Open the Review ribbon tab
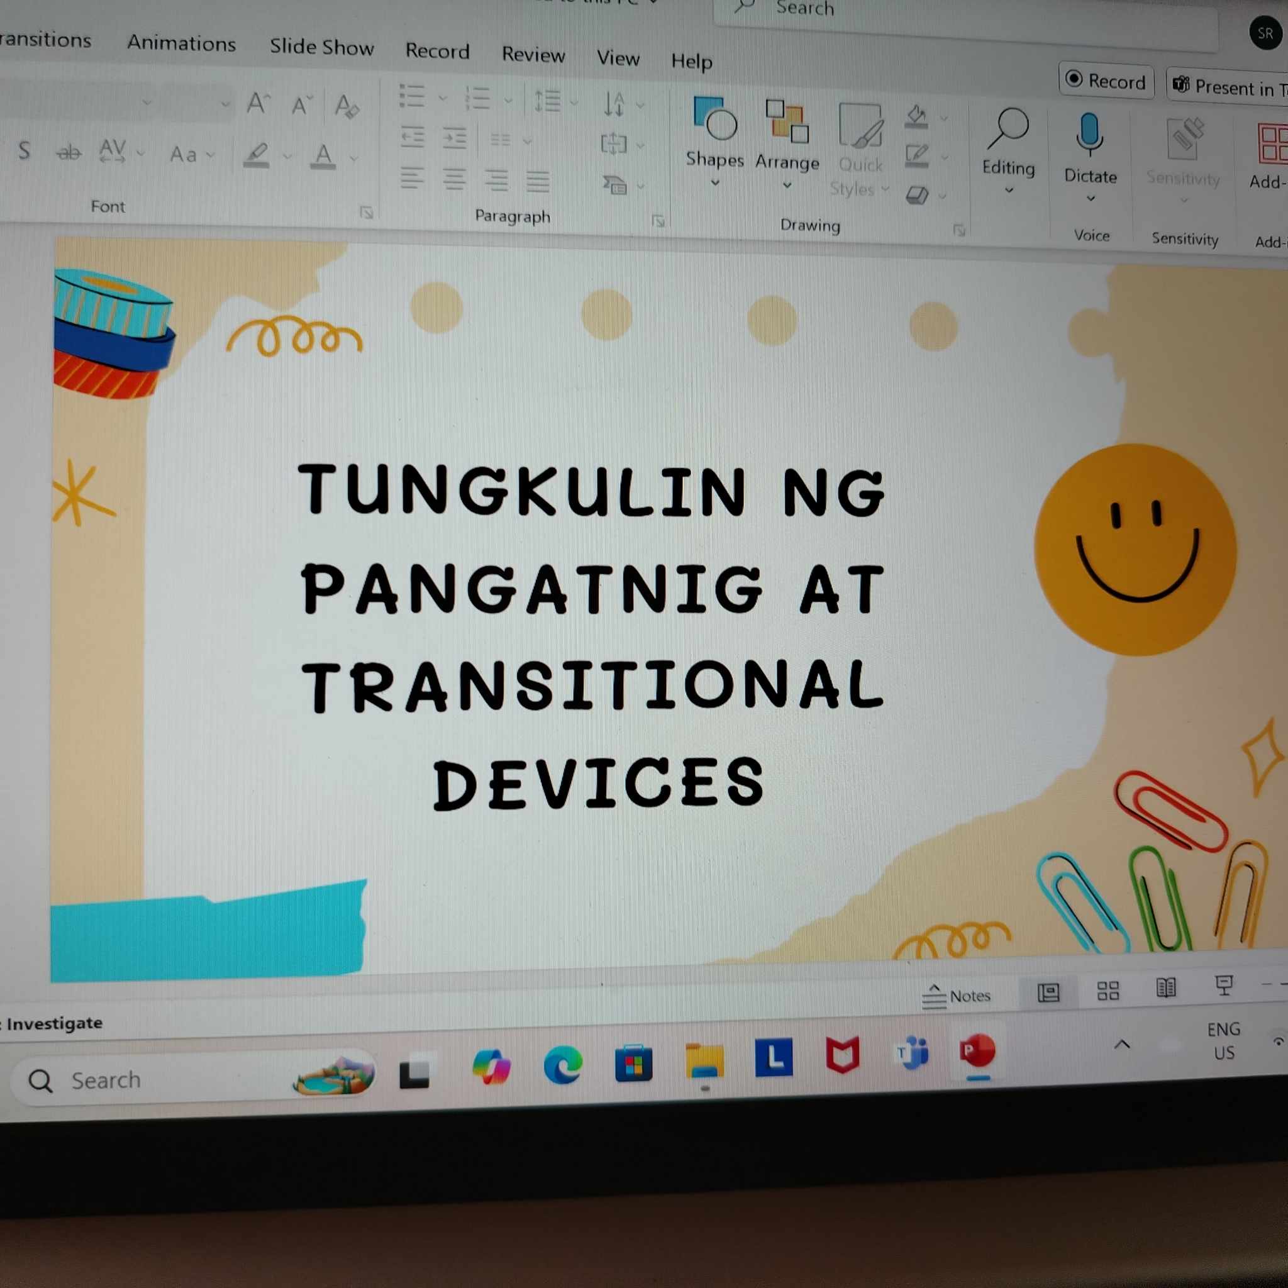Viewport: 1288px width, 1288px height. [533, 55]
